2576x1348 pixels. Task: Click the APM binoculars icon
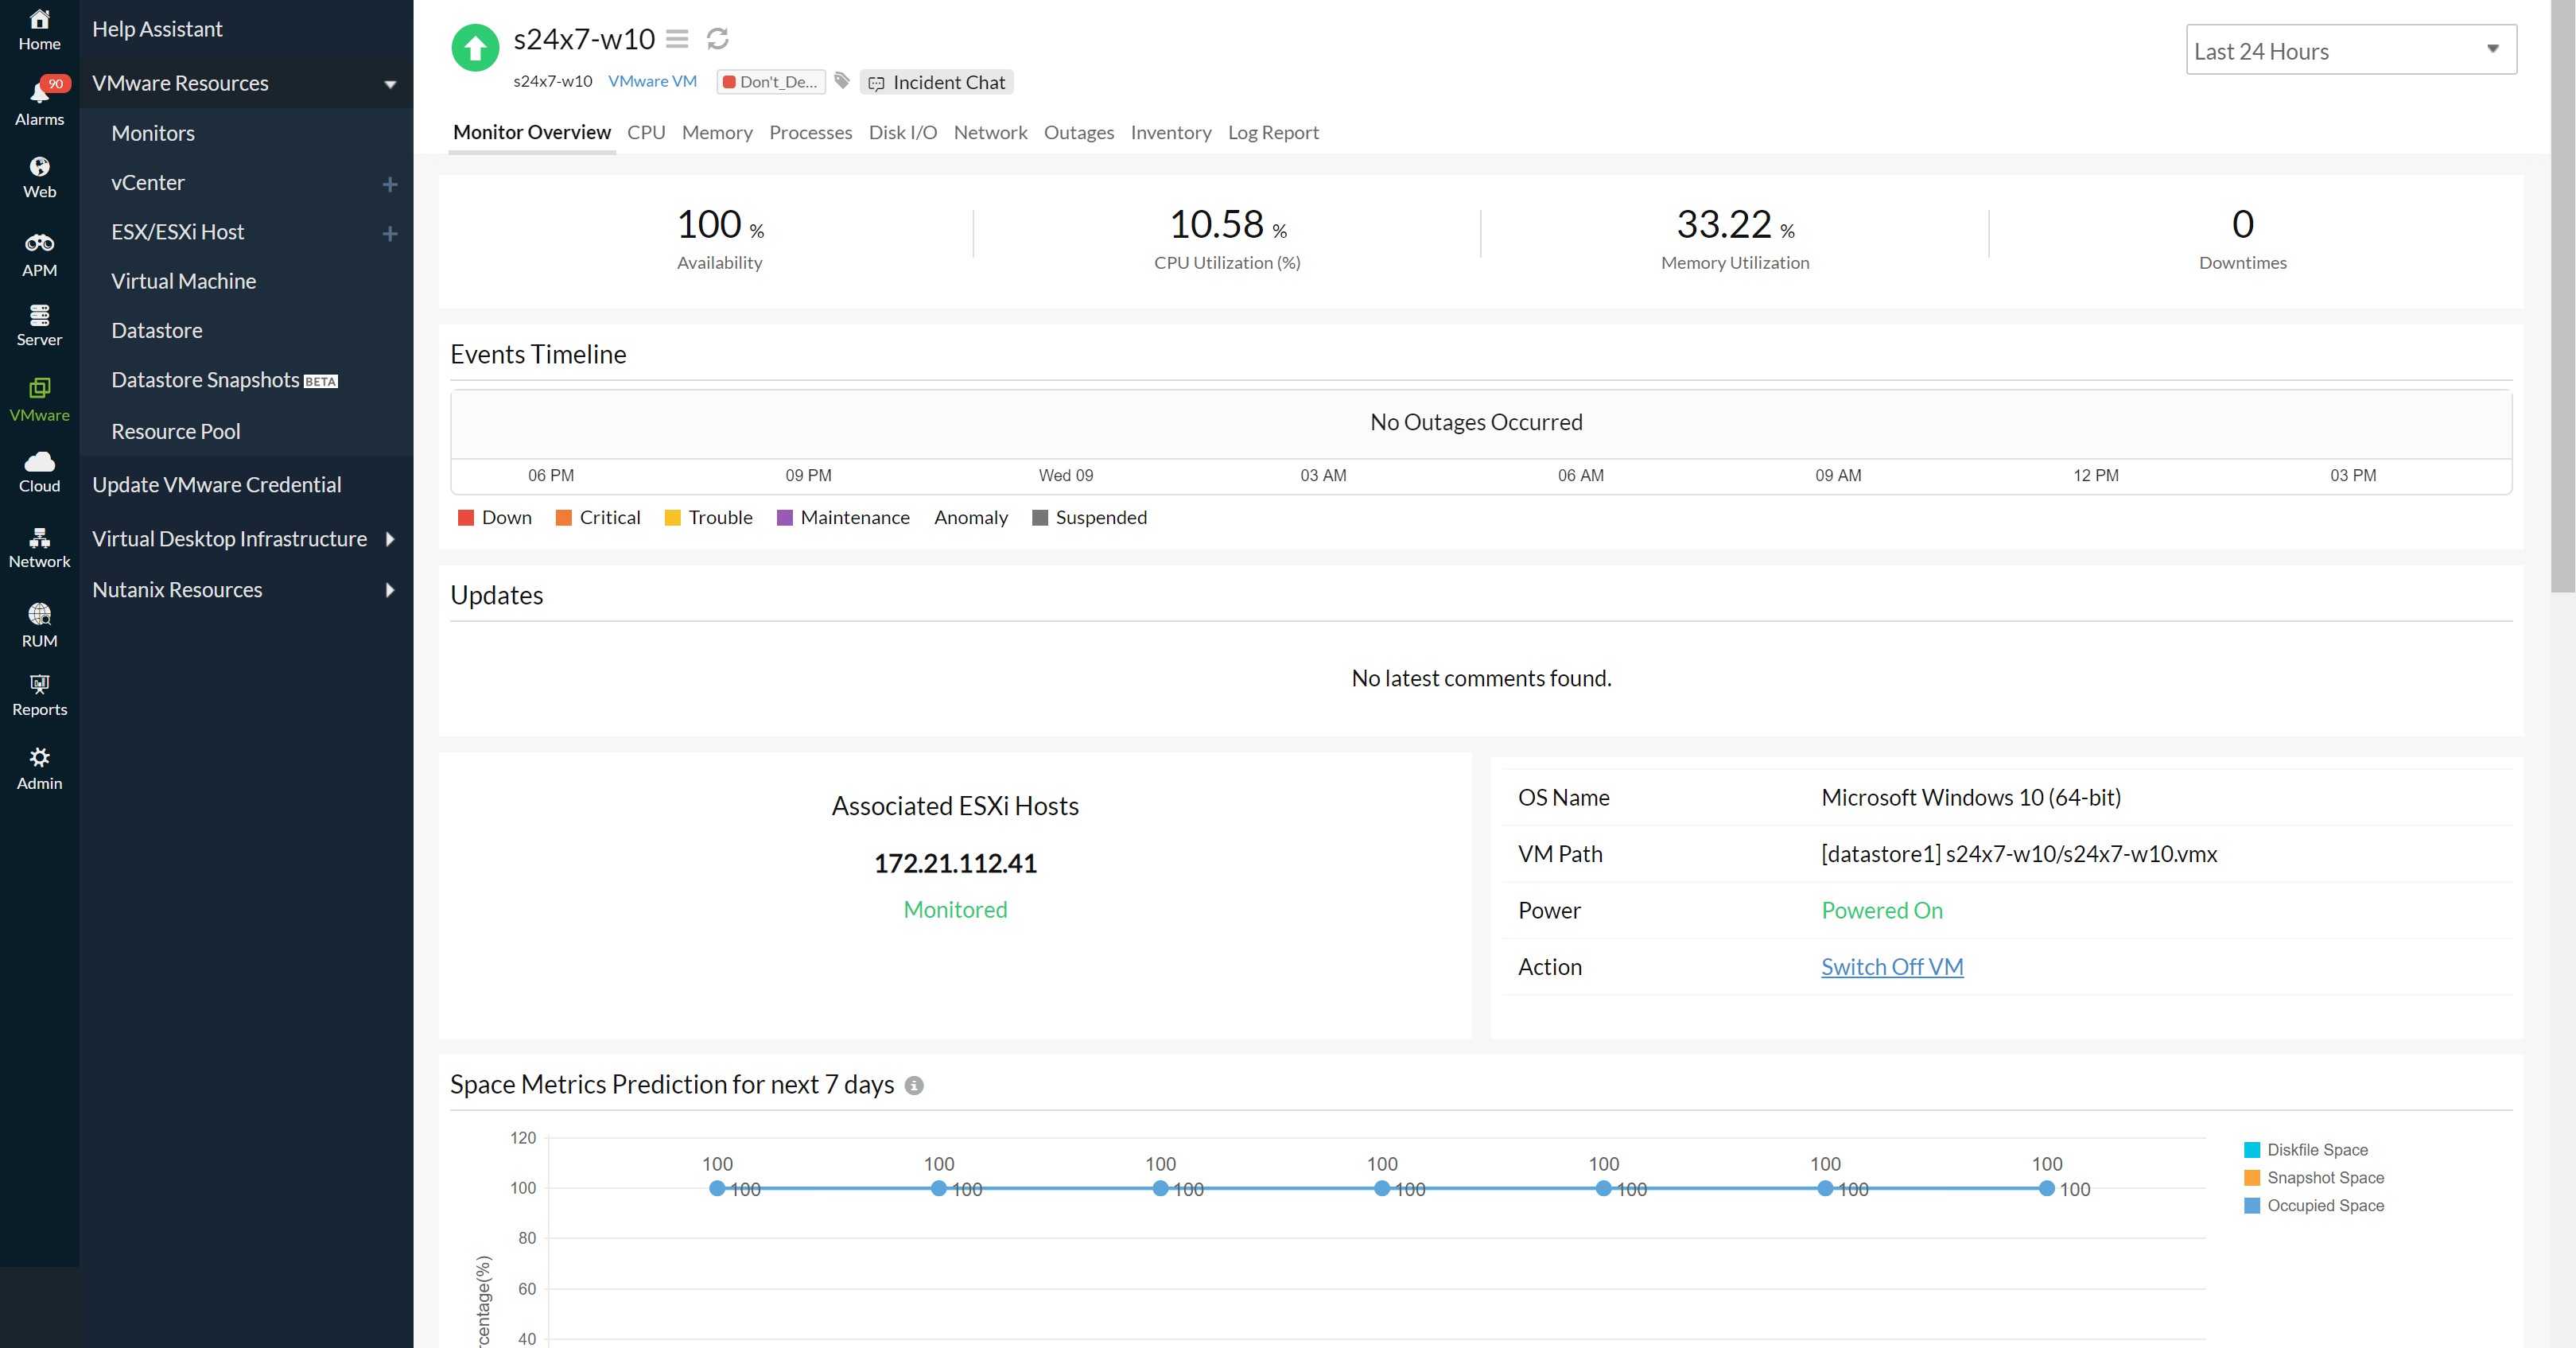pos(39,243)
